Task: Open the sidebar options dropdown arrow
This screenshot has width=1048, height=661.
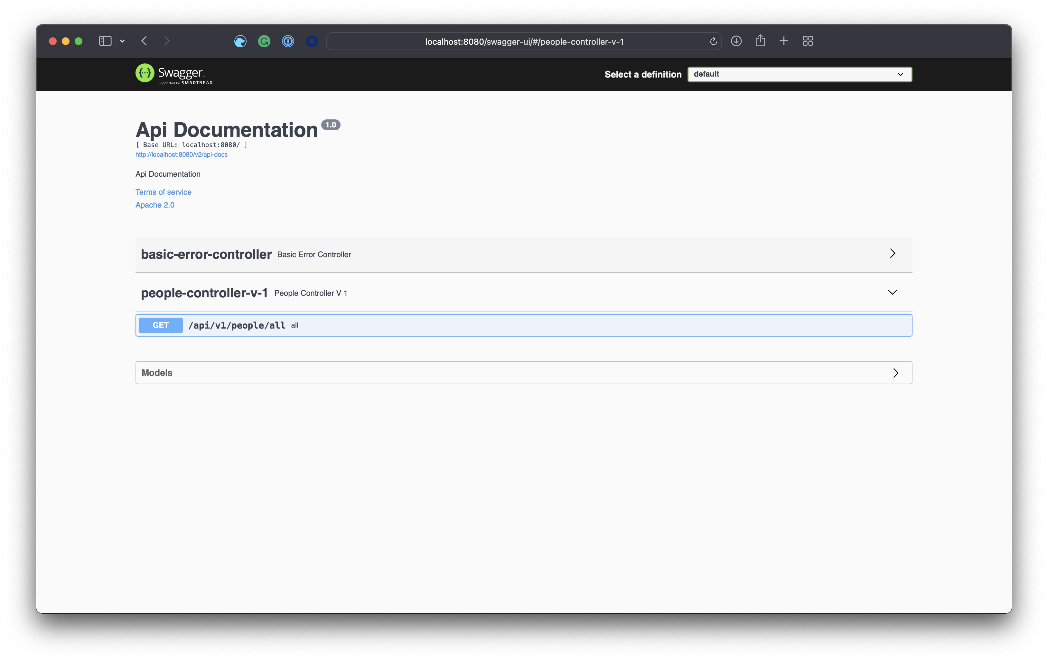Action: tap(122, 41)
